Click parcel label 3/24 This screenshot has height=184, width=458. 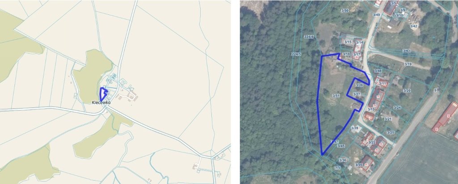tap(397, 107)
